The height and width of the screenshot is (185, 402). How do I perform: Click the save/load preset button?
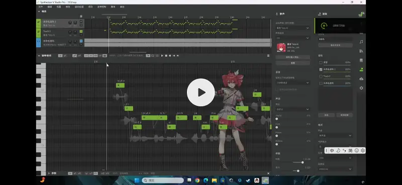click(292, 57)
